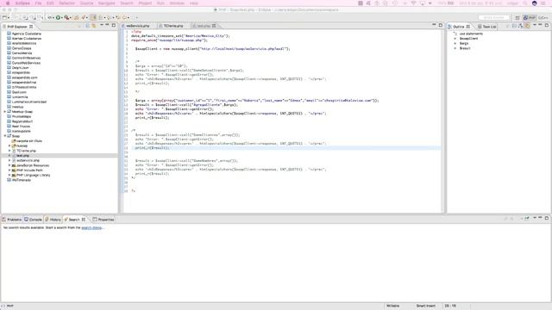552x310 pixels.
Task: Open the macOS Apple menu
Action: (8, 3)
